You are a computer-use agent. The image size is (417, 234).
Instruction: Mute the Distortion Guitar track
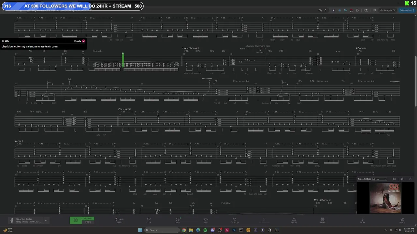[x=206, y=220]
